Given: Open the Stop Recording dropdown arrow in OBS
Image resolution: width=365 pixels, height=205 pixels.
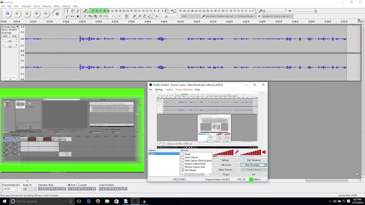Looking at the screenshot, I should [x=265, y=165].
